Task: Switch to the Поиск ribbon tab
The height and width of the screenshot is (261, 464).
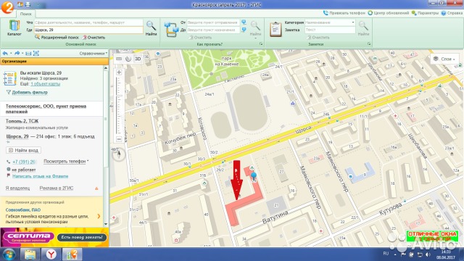Action: pos(26,14)
